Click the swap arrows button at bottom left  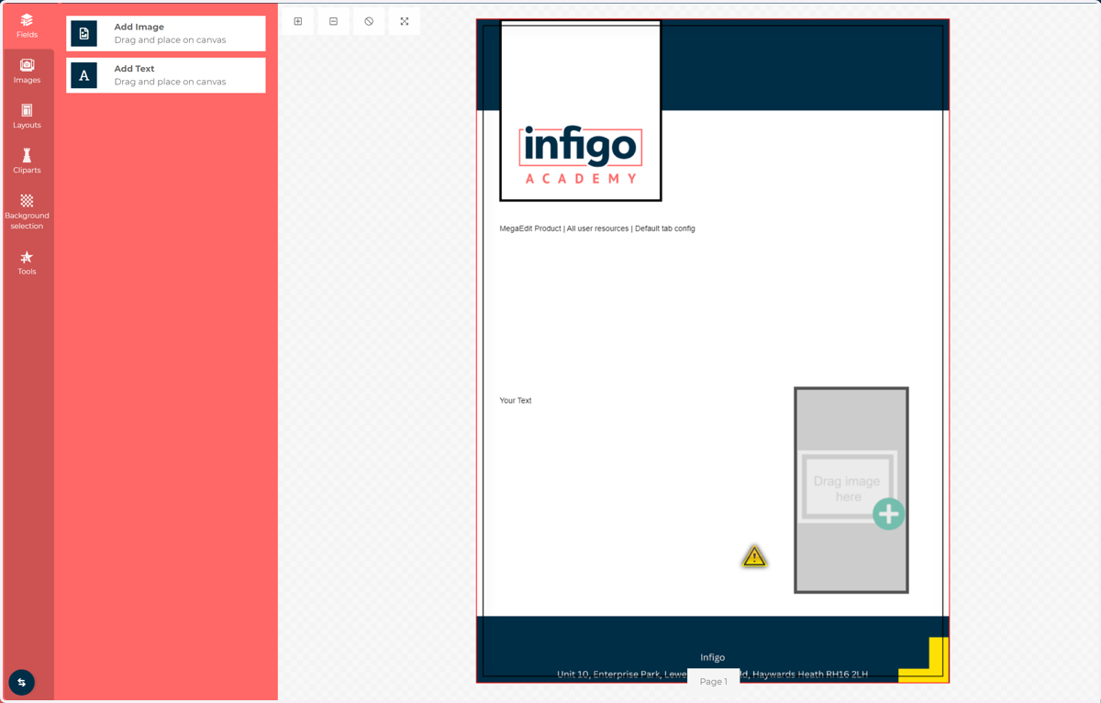click(x=21, y=682)
